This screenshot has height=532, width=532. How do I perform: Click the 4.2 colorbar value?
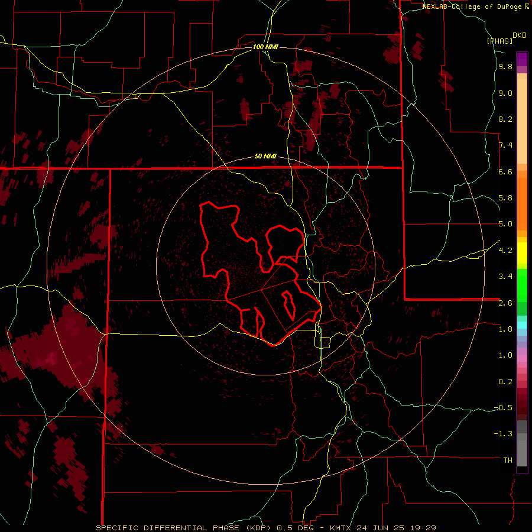505,251
